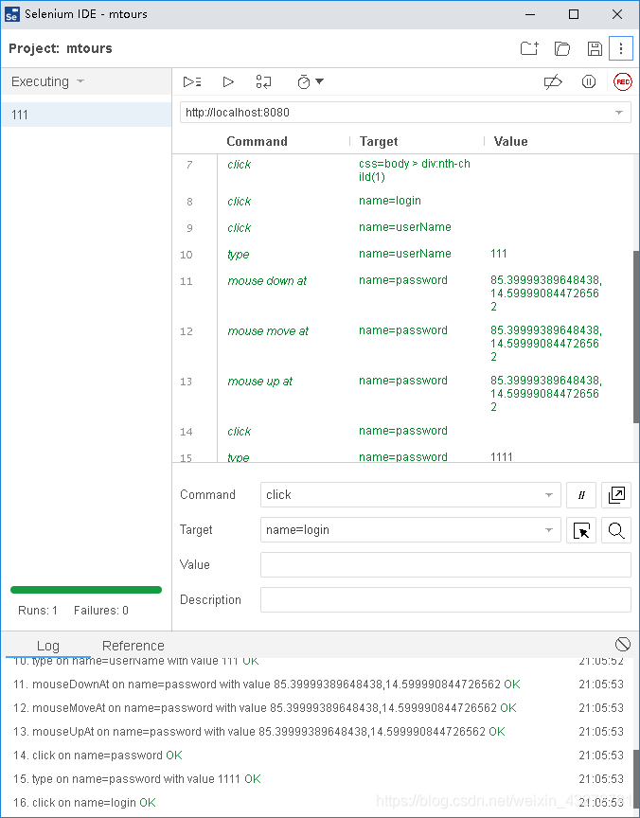Screen dimensions: 640x818
Task: Click the Selenium IDE title bar icon
Action: point(11,14)
